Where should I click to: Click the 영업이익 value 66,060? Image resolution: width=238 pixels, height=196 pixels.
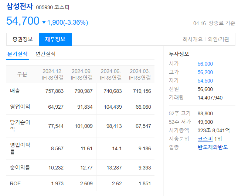143,107
